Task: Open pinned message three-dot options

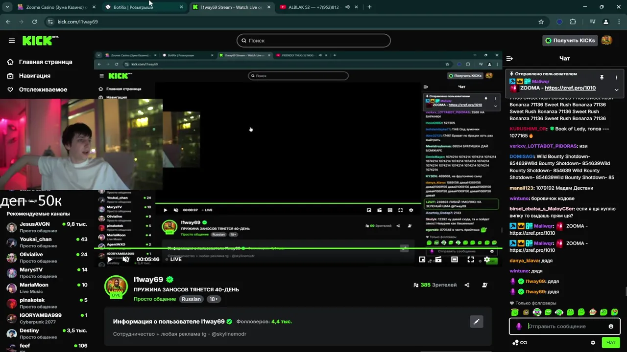Action: tap(616, 77)
